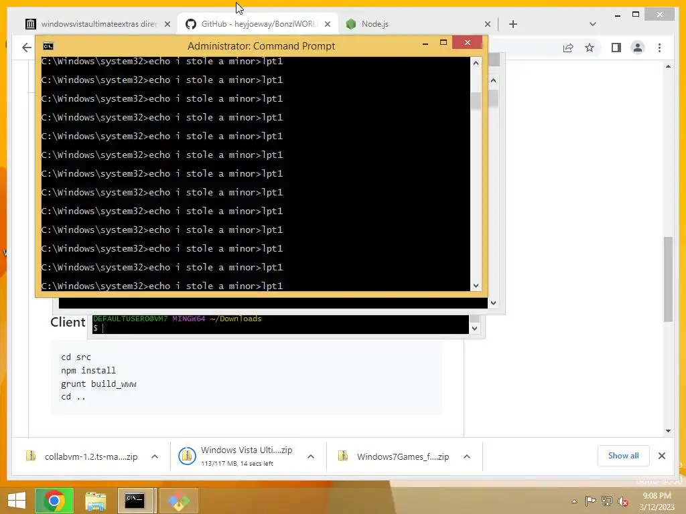Image resolution: width=686 pixels, height=514 pixels.
Task: Expand options for Windows Vista zip download
Action: (x=311, y=456)
